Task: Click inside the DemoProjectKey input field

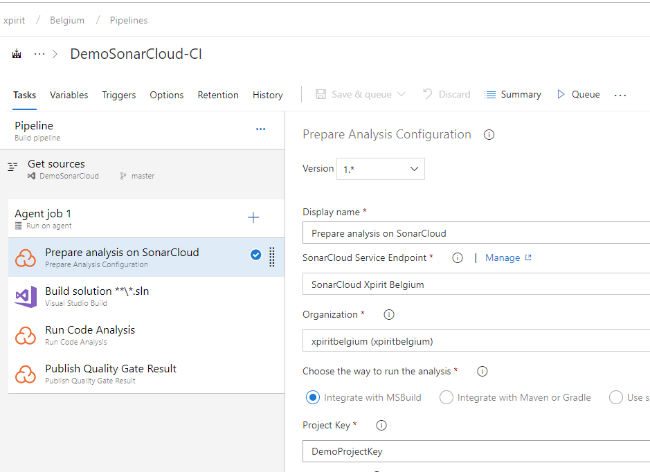Action: click(415, 451)
